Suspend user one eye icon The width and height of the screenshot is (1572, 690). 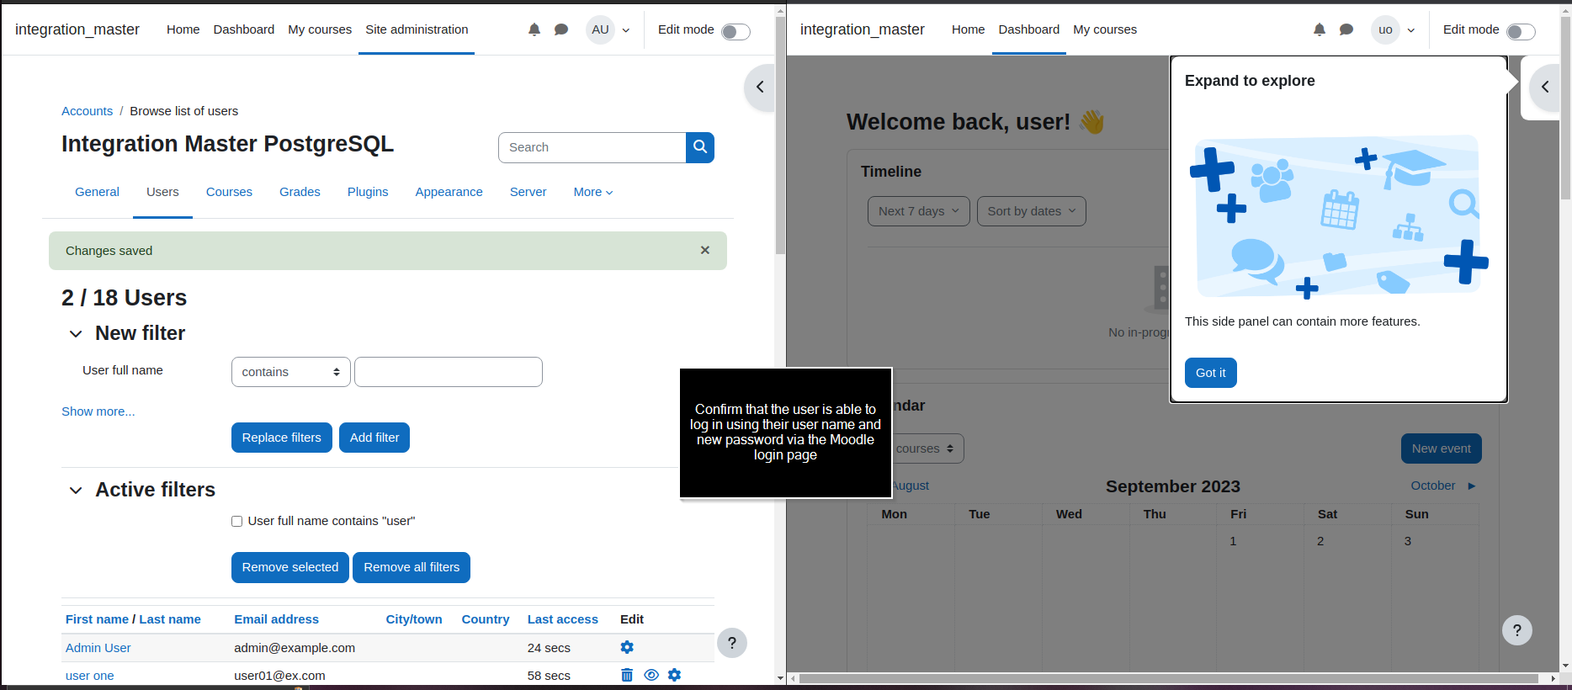pos(651,675)
